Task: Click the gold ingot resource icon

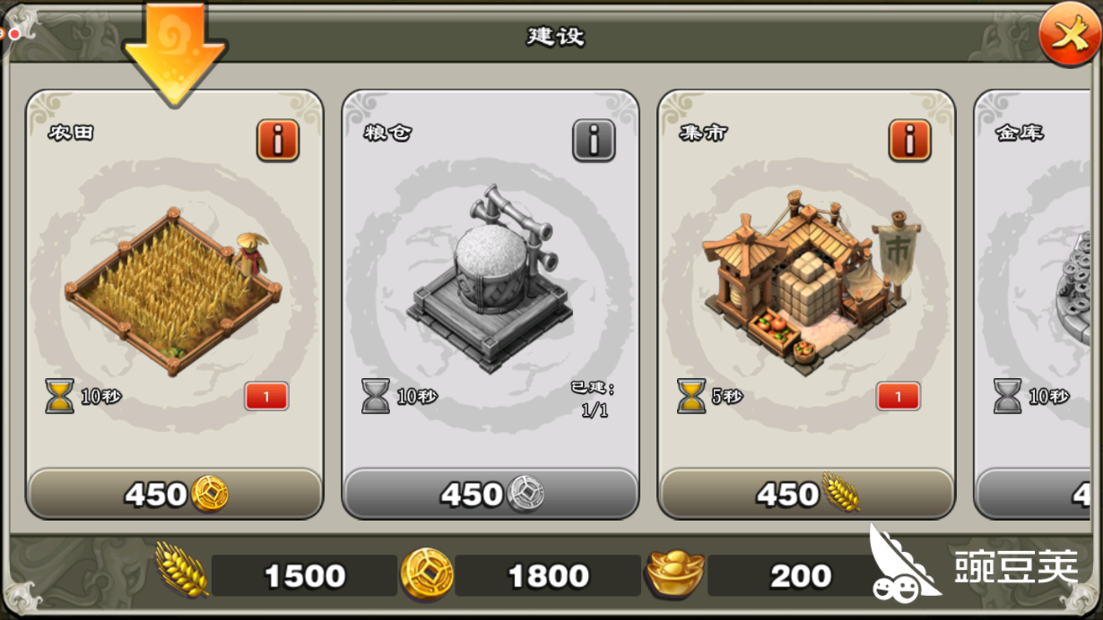Action: click(x=676, y=573)
